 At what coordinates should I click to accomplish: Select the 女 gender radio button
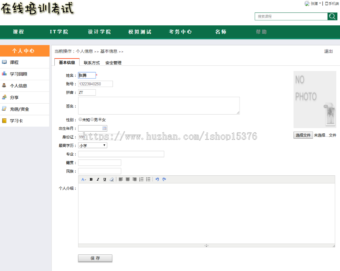(x=100, y=119)
